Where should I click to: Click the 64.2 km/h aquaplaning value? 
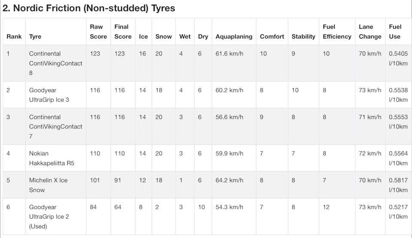(229, 180)
